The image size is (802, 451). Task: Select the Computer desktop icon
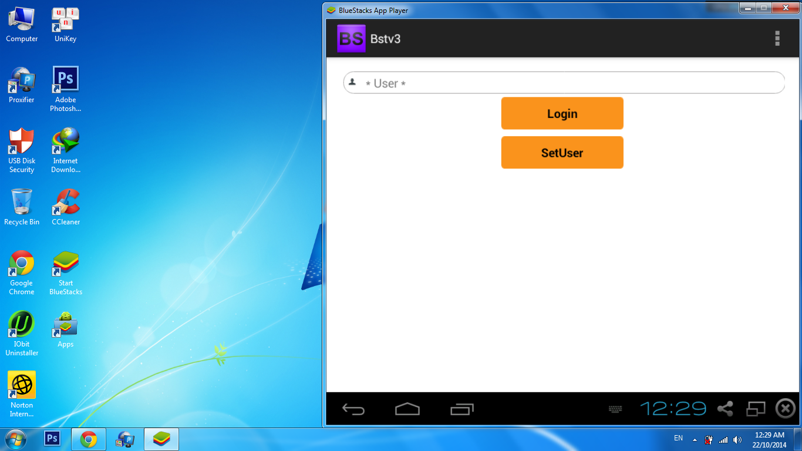(22, 25)
